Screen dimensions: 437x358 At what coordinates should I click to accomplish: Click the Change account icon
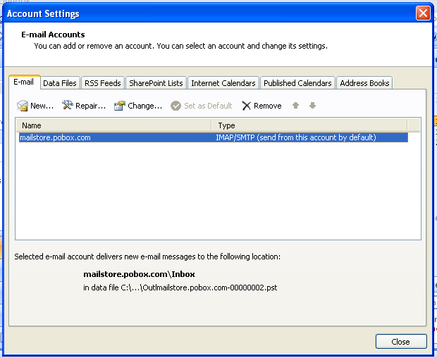[120, 106]
